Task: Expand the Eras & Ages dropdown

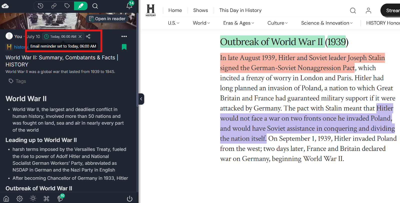Action: tap(238, 23)
